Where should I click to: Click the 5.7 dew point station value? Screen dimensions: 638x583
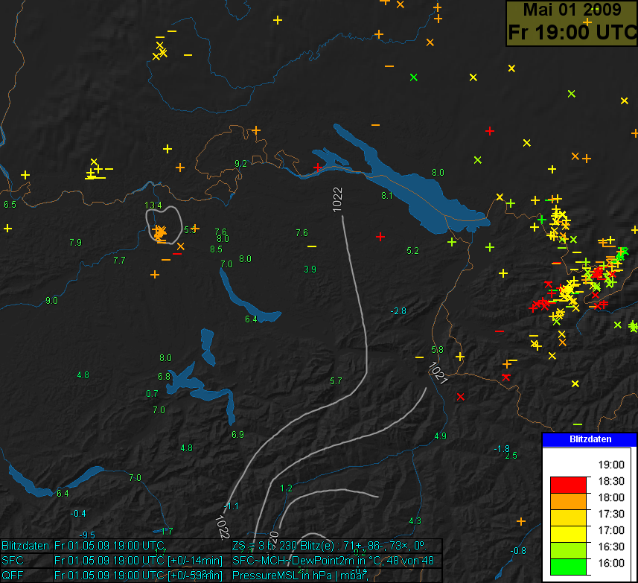(x=336, y=381)
